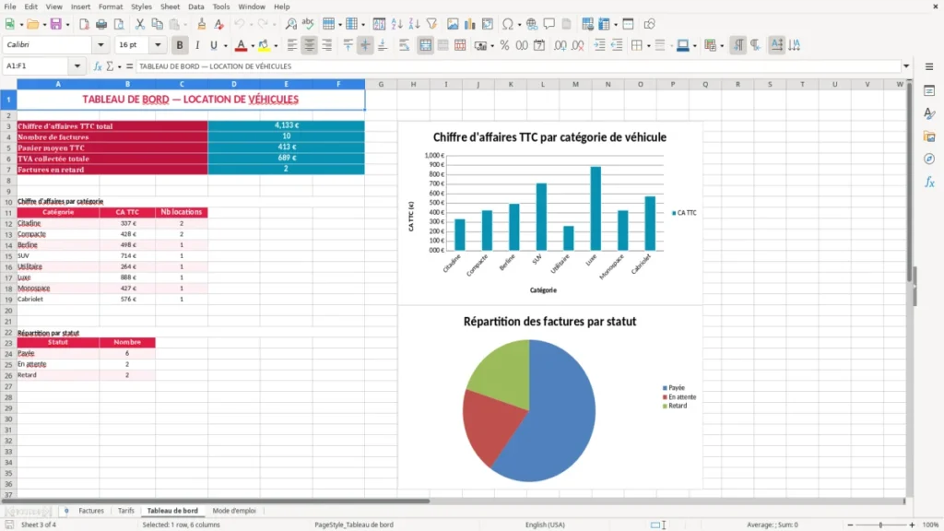
Task: Click the Increase Indent icon
Action: (x=599, y=45)
